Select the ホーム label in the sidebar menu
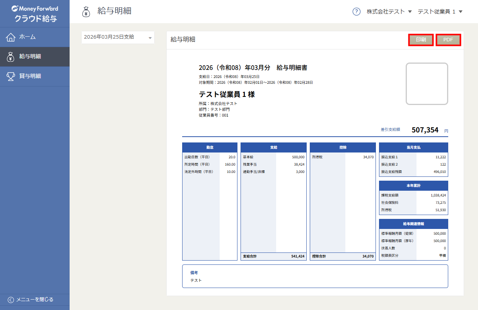The width and height of the screenshot is (478, 310). click(27, 37)
